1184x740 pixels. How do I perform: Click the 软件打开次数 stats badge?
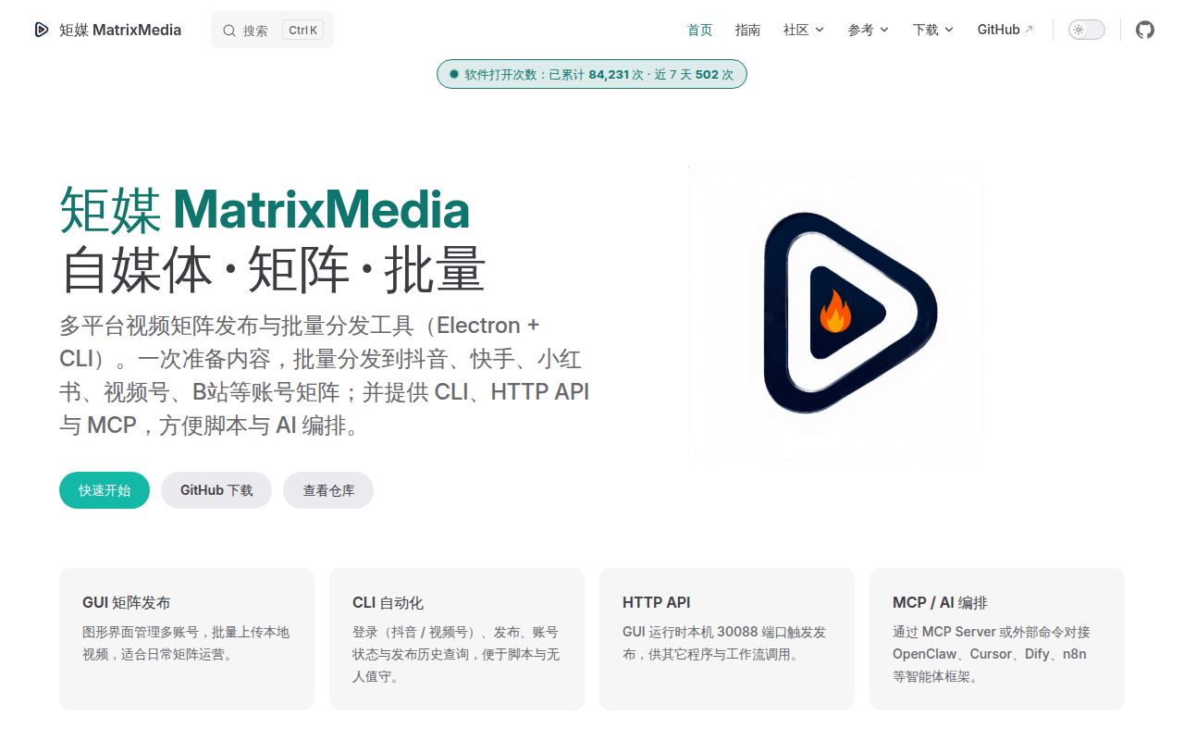(x=592, y=74)
